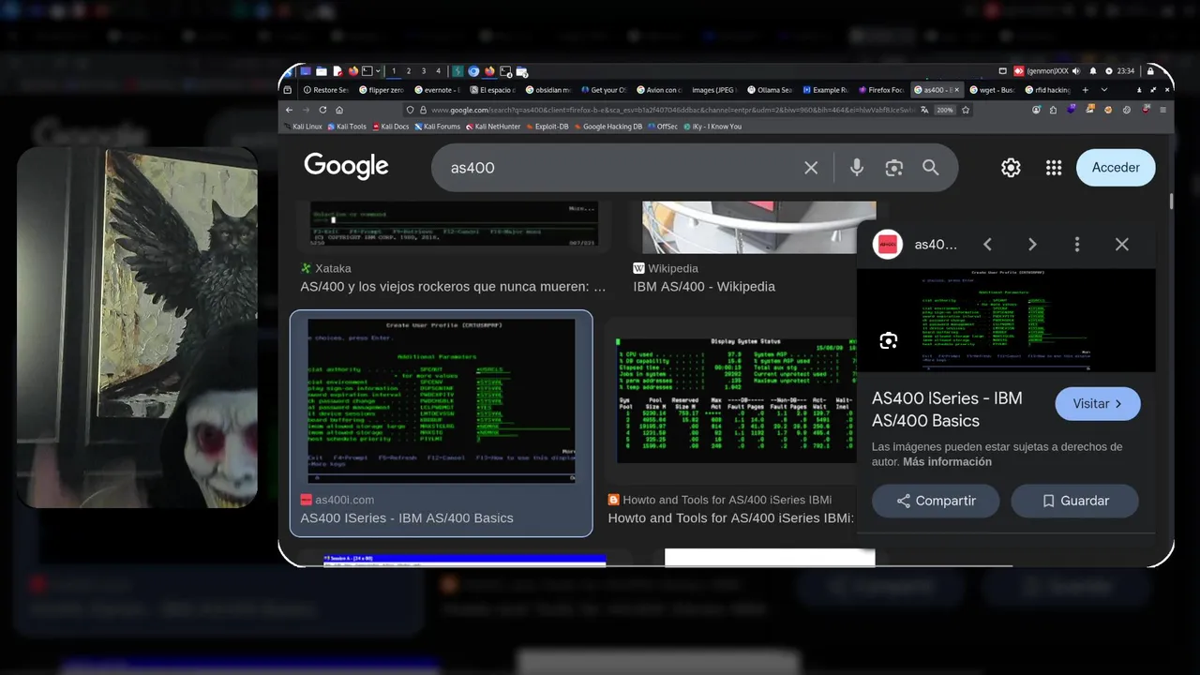Open terminal launcher dropdown arrow in panel
This screenshot has width=1200, height=675.
click(x=378, y=71)
